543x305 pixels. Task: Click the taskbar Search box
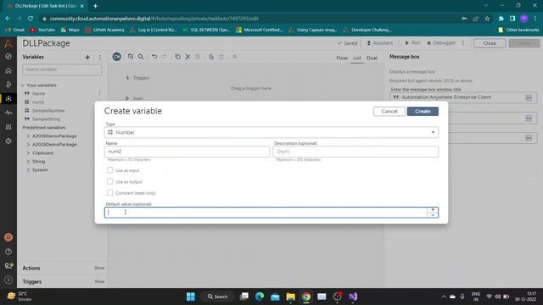(217, 297)
